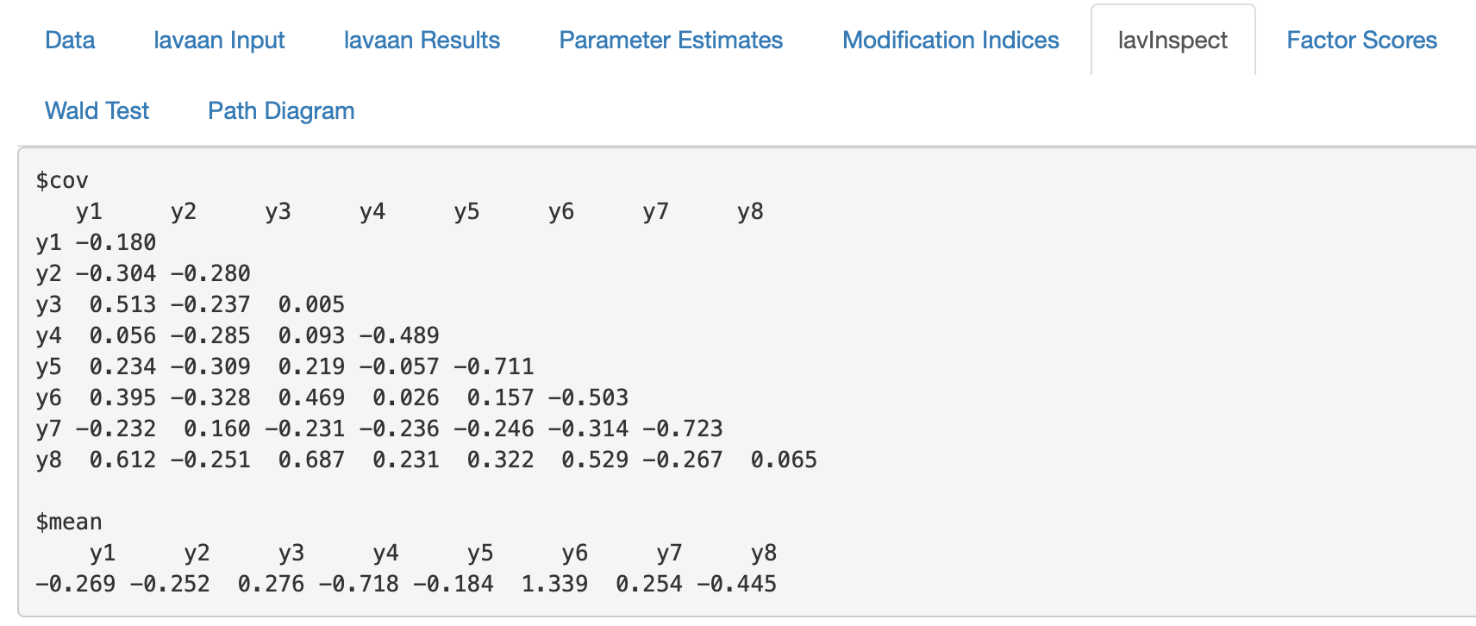Switch to the Wald Test tab
The width and height of the screenshot is (1476, 626).
[x=97, y=111]
